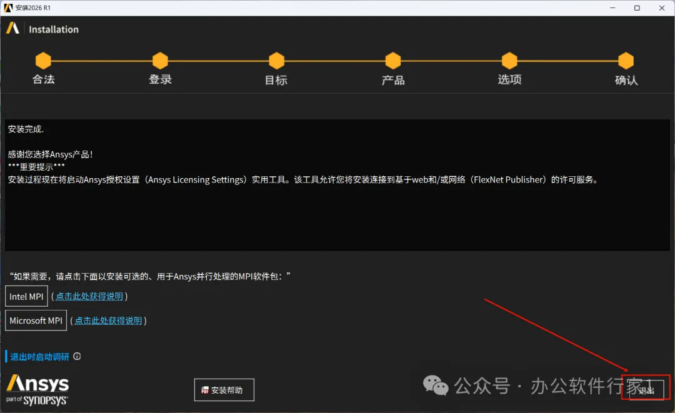Viewport: 675px width, 413px height.
Task: Select the 确认 step hexagon
Action: pos(626,61)
